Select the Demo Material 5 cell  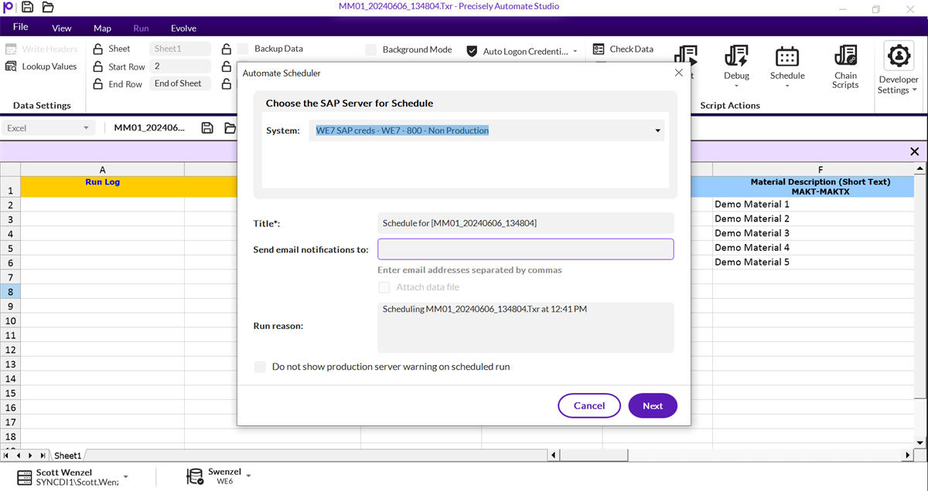[814, 262]
